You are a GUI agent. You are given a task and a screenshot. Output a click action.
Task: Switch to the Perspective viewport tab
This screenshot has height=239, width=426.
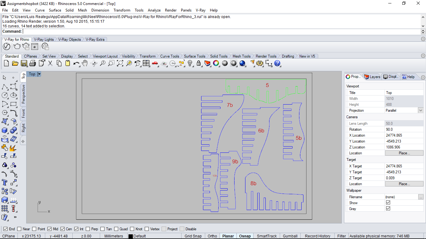click(23, 94)
